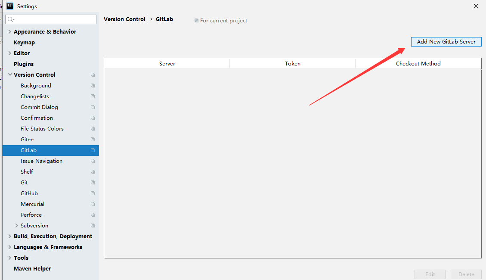
Task: Collapse the Version Control section
Action: (x=10, y=75)
